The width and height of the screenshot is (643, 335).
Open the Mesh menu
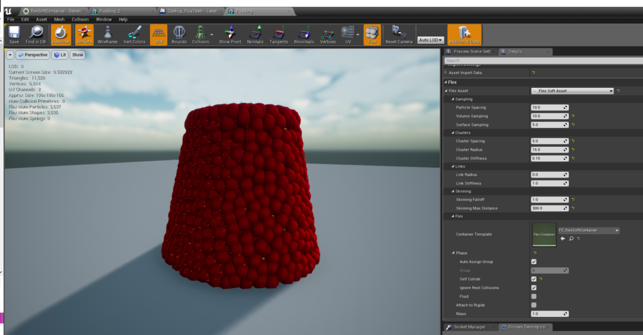tap(60, 19)
